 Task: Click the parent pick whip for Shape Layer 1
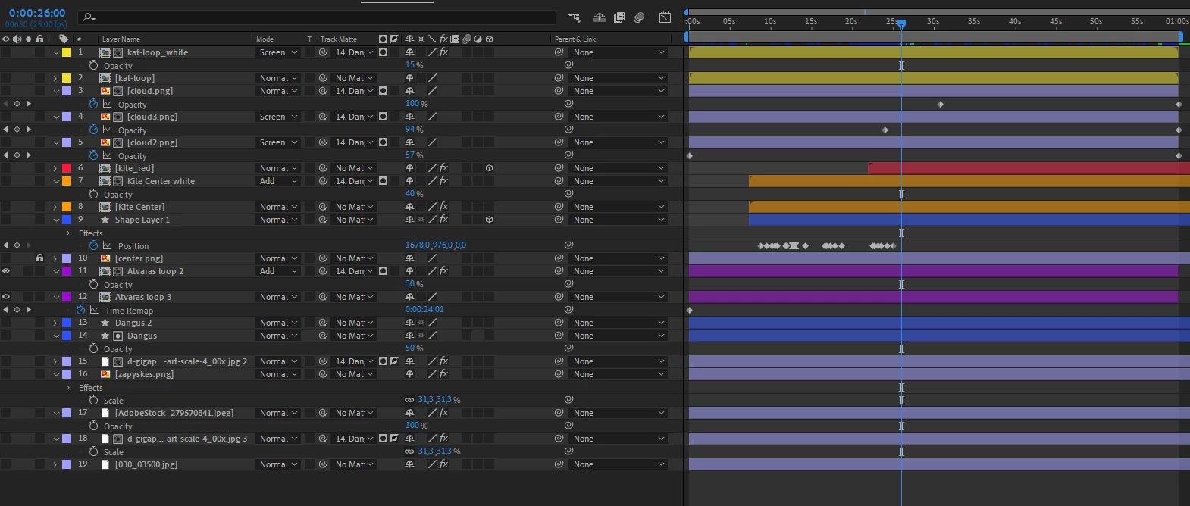point(559,220)
